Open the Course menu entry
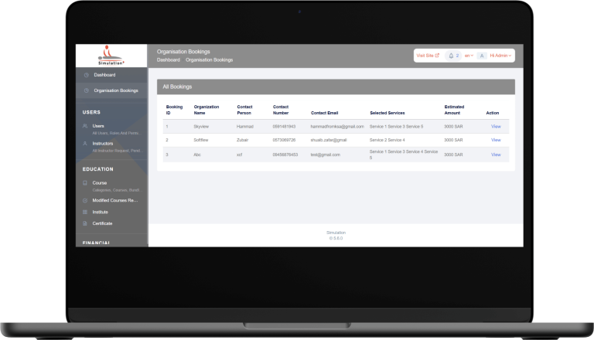Screen dimensions: 594x340 point(100,183)
